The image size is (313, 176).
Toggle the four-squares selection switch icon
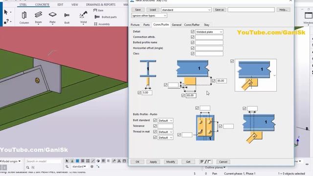coord(88,161)
